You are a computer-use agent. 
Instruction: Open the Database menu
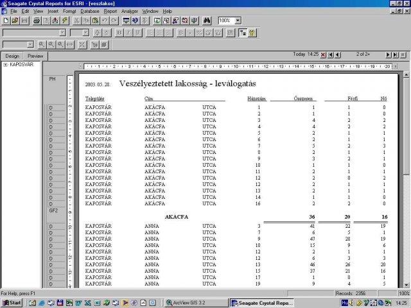click(91, 12)
